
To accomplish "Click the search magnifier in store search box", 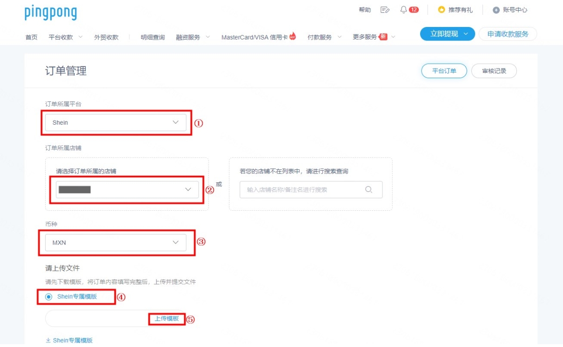I will [x=369, y=190].
